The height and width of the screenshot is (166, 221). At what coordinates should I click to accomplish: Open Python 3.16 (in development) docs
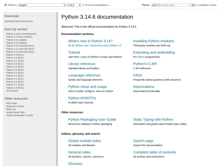(x=21, y=34)
